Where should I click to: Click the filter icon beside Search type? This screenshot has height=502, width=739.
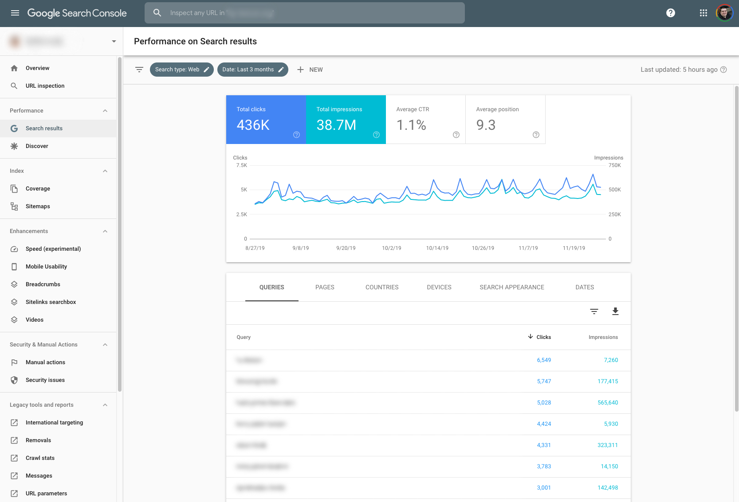click(x=139, y=70)
